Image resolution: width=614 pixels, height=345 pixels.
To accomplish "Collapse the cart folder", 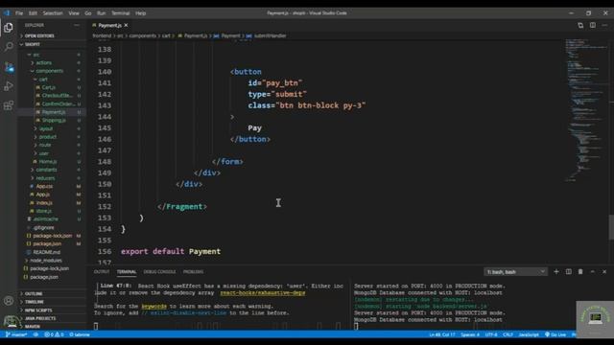I will pos(43,79).
